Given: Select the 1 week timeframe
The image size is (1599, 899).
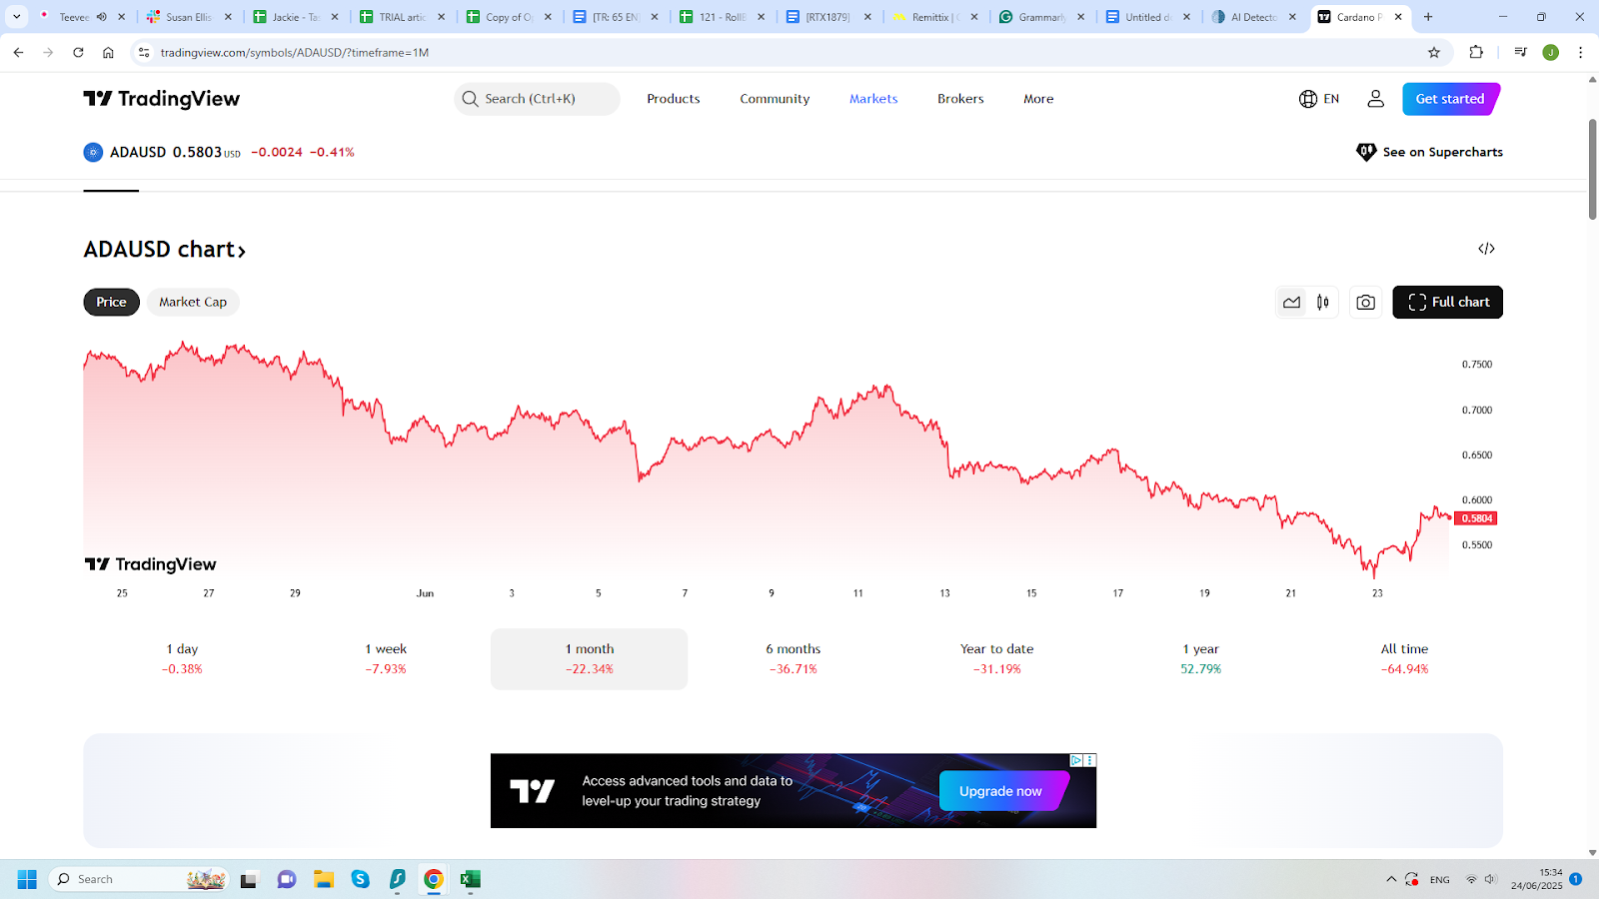Looking at the screenshot, I should pyautogui.click(x=386, y=659).
